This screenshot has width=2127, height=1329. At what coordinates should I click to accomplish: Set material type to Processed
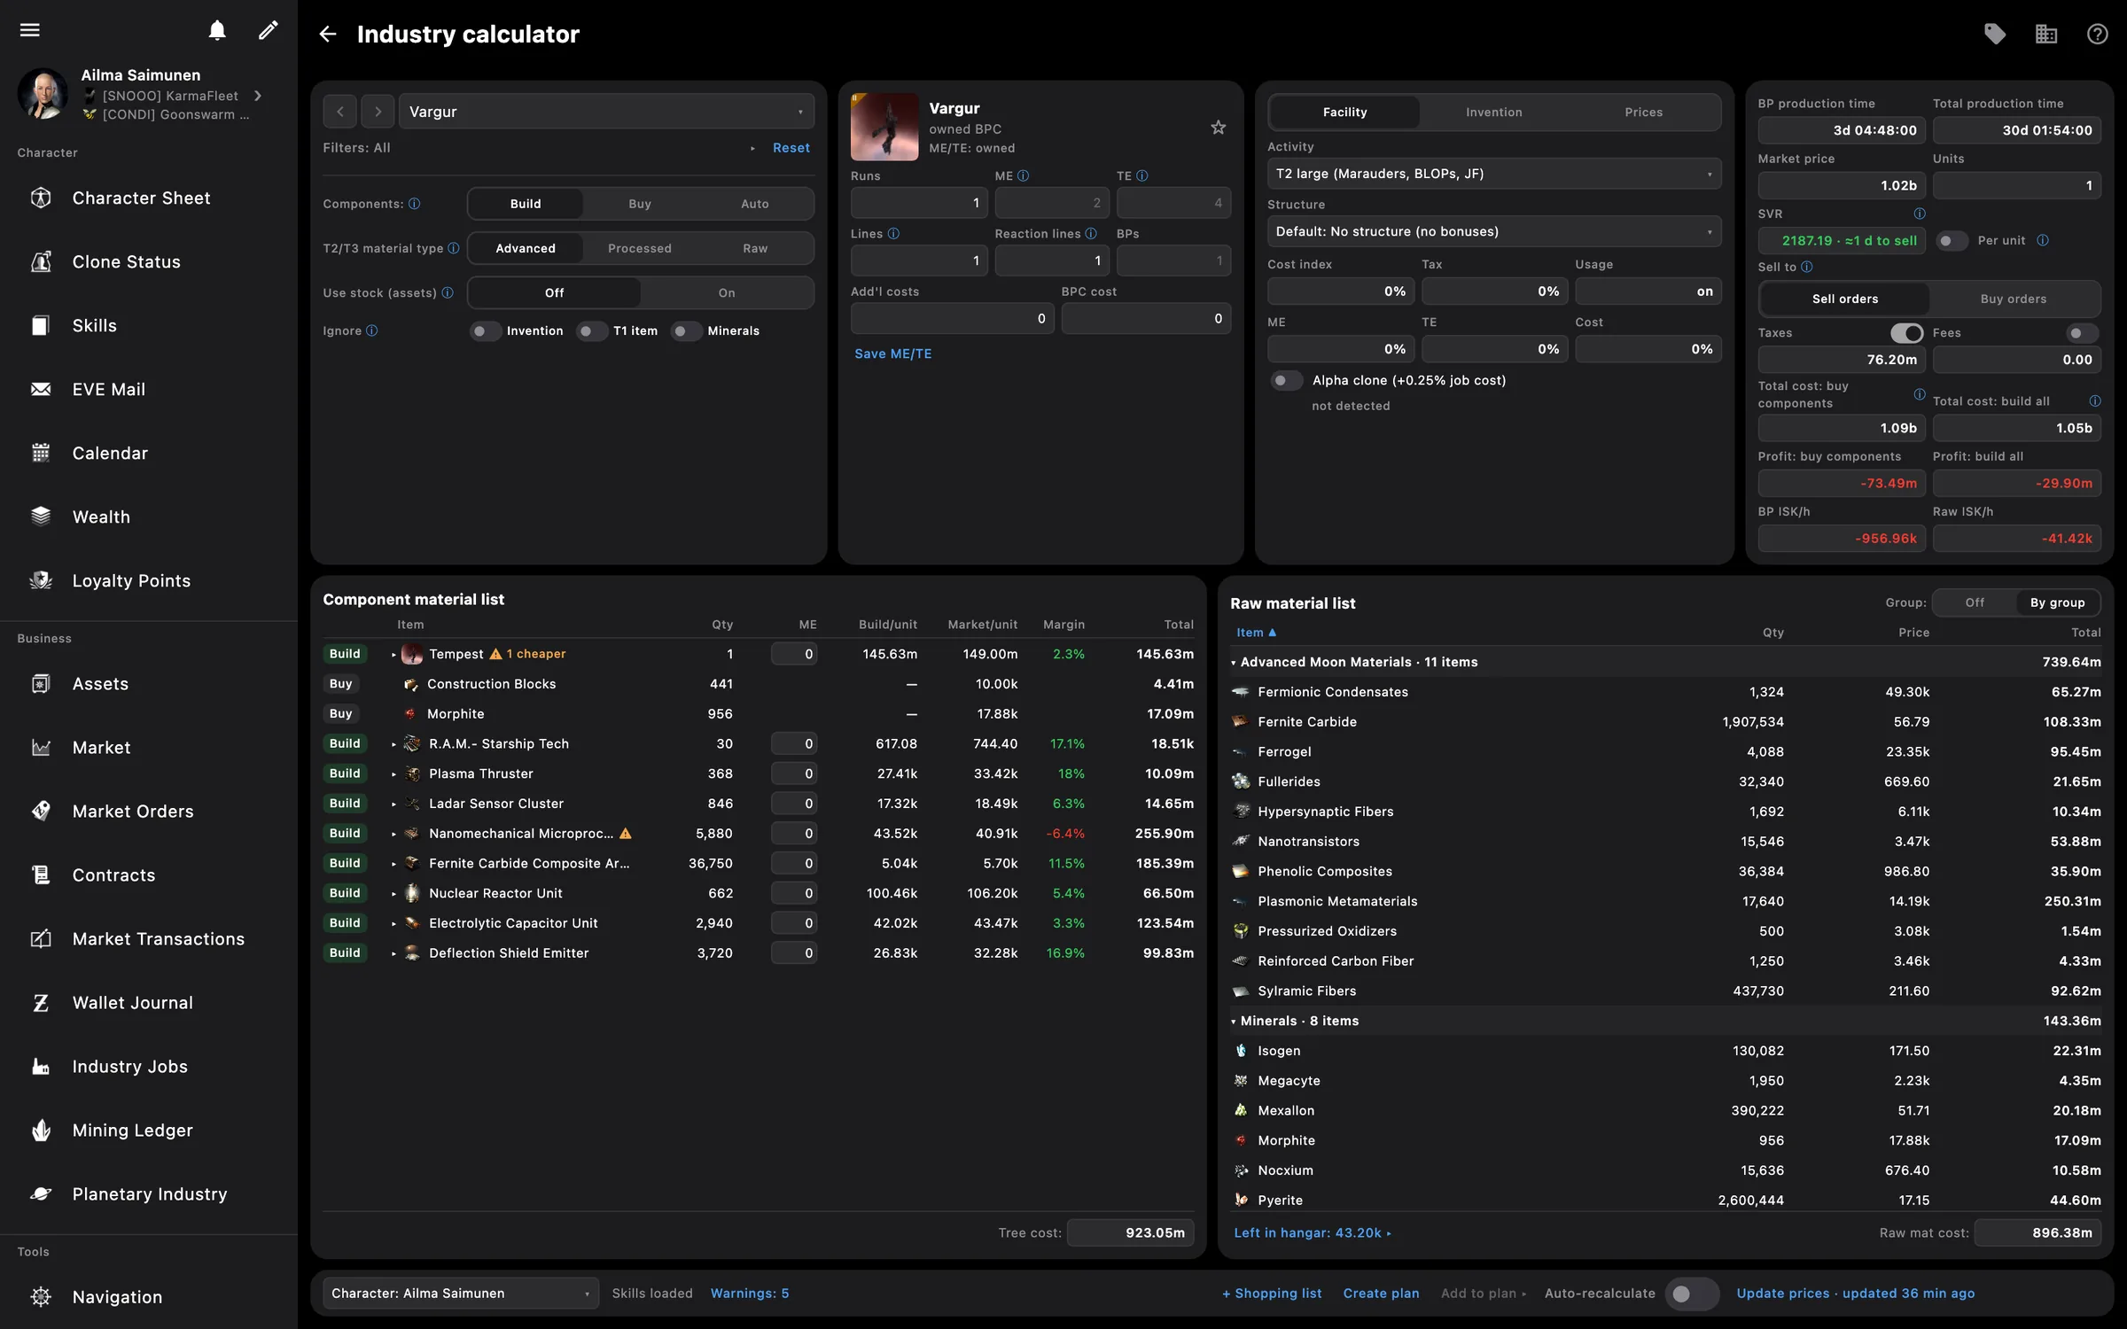pos(639,249)
